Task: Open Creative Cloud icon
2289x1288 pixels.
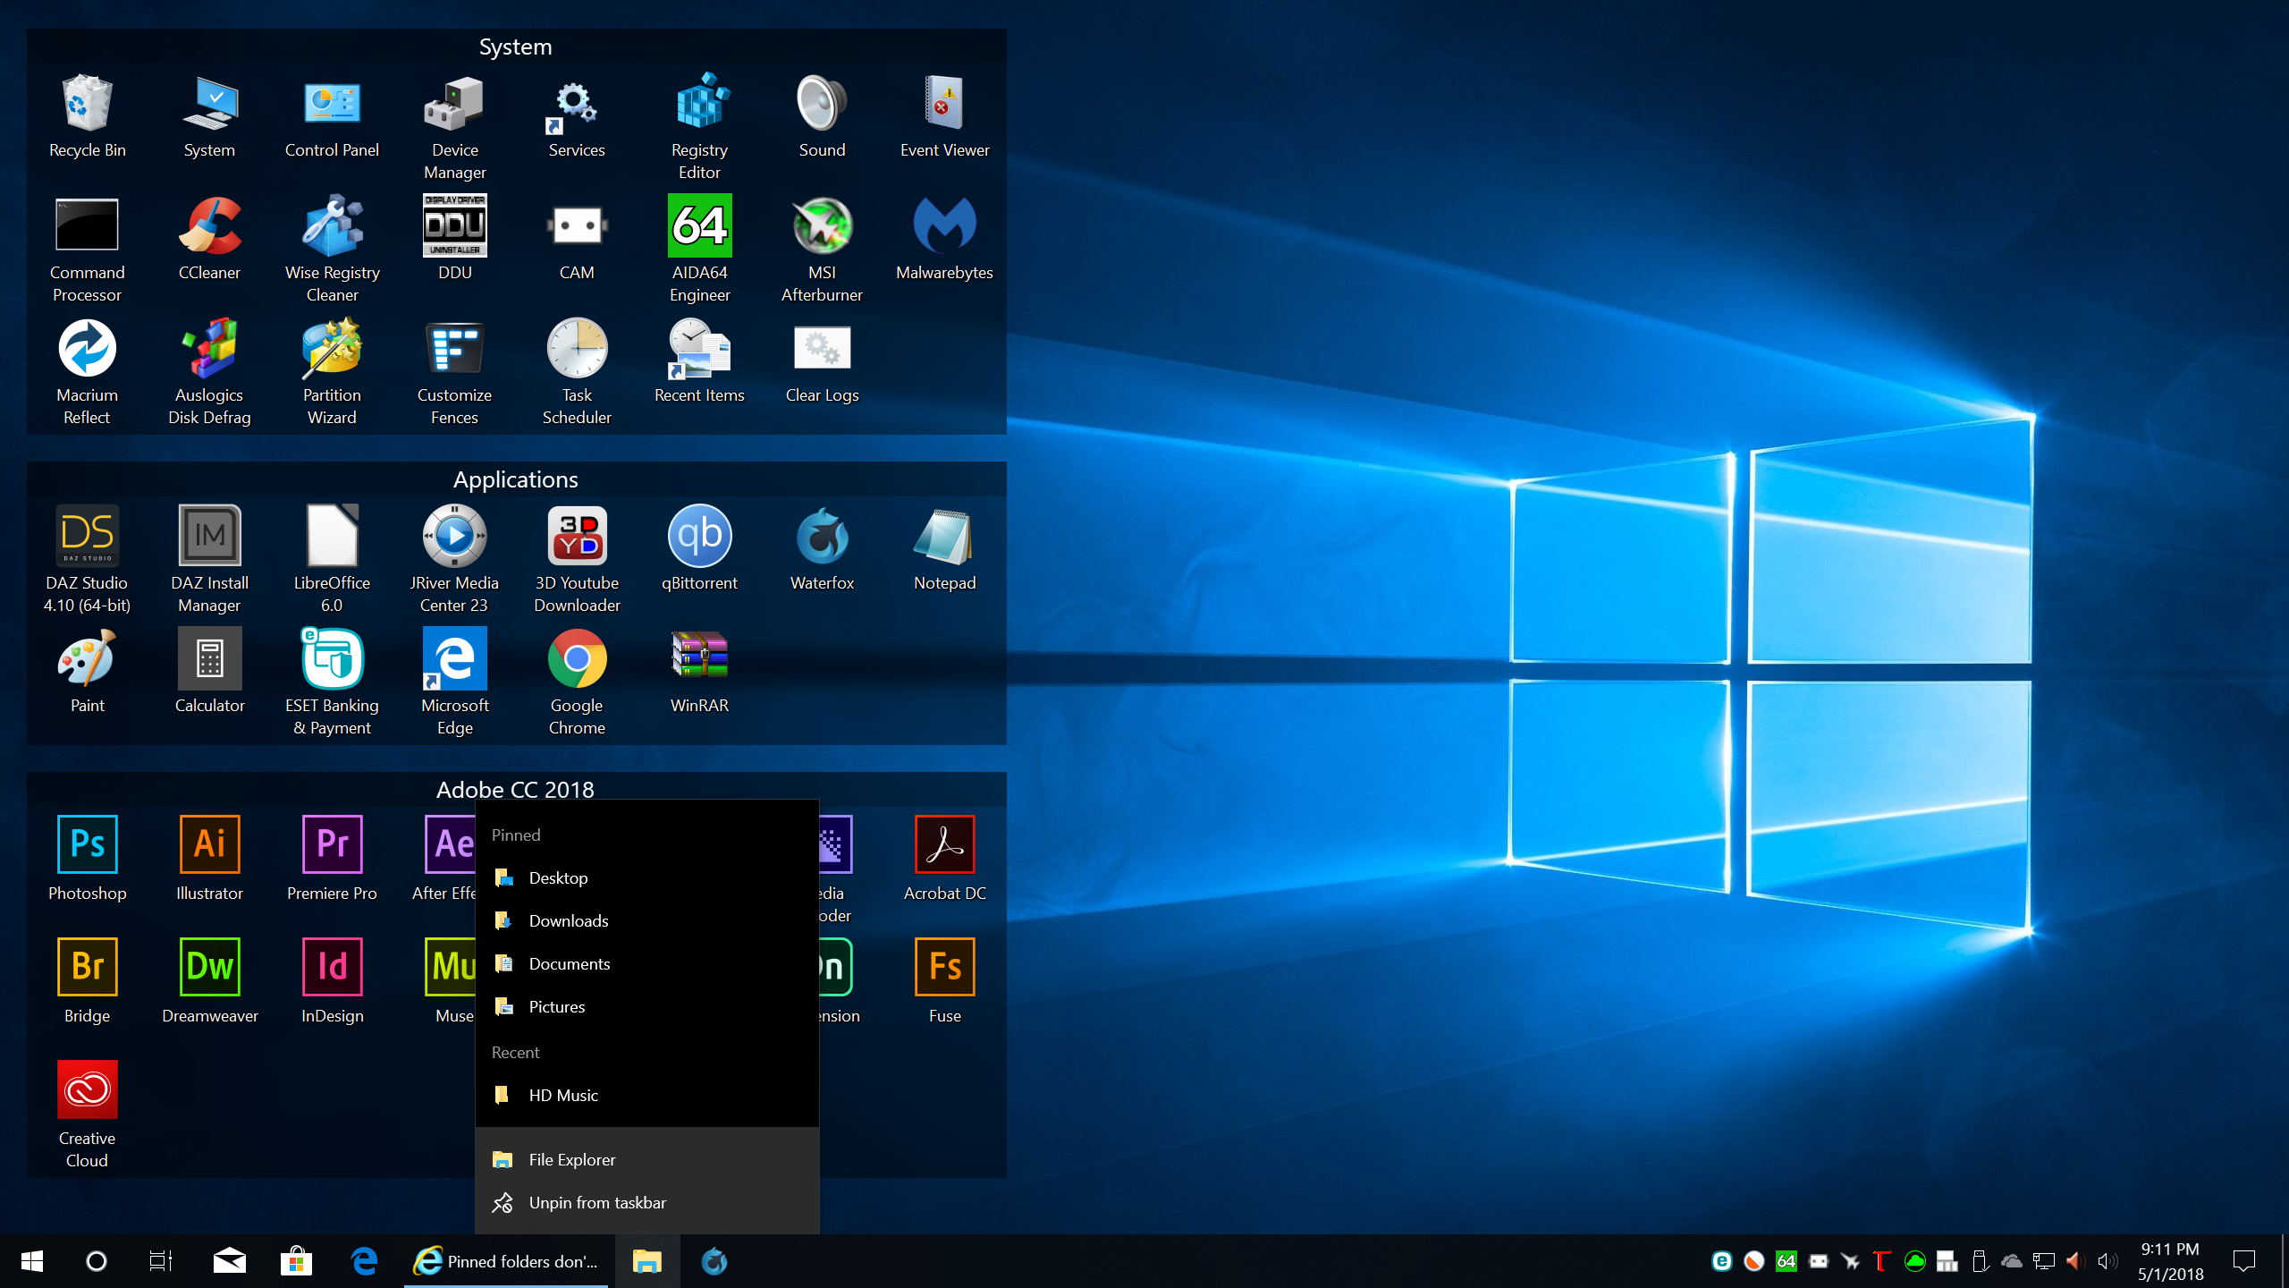Action: [x=87, y=1115]
